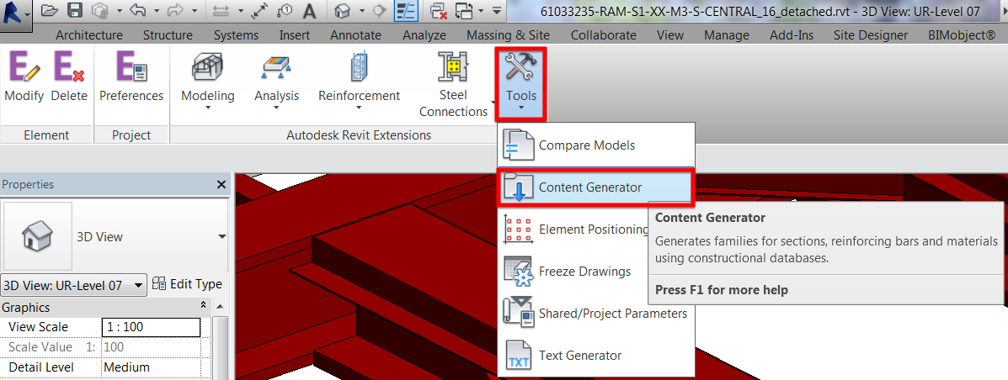Switch to the Annotate ribbon tab

pos(355,35)
